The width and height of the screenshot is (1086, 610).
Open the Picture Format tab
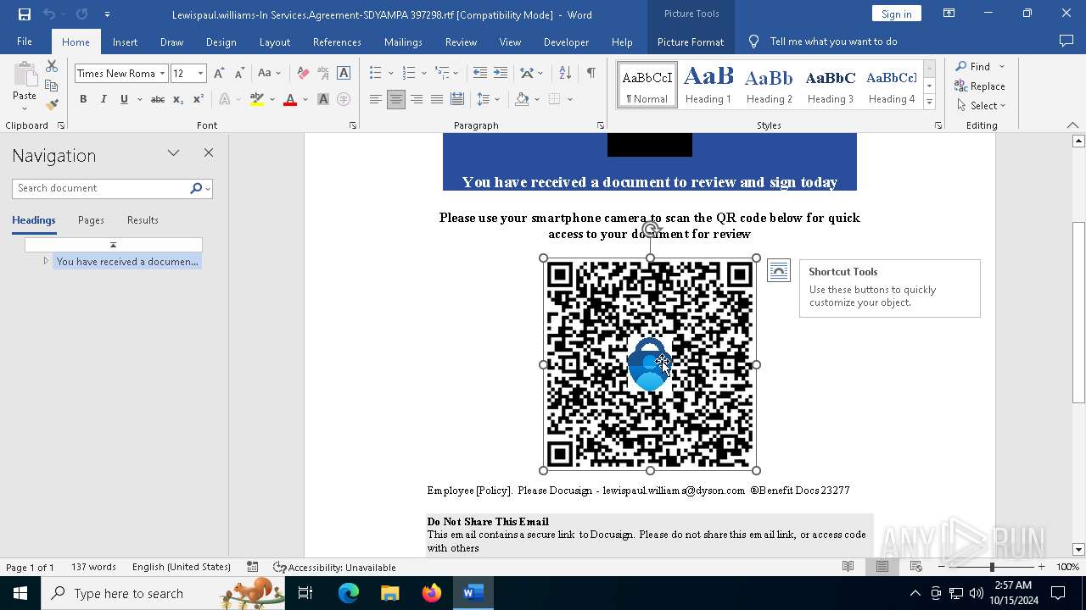point(691,42)
